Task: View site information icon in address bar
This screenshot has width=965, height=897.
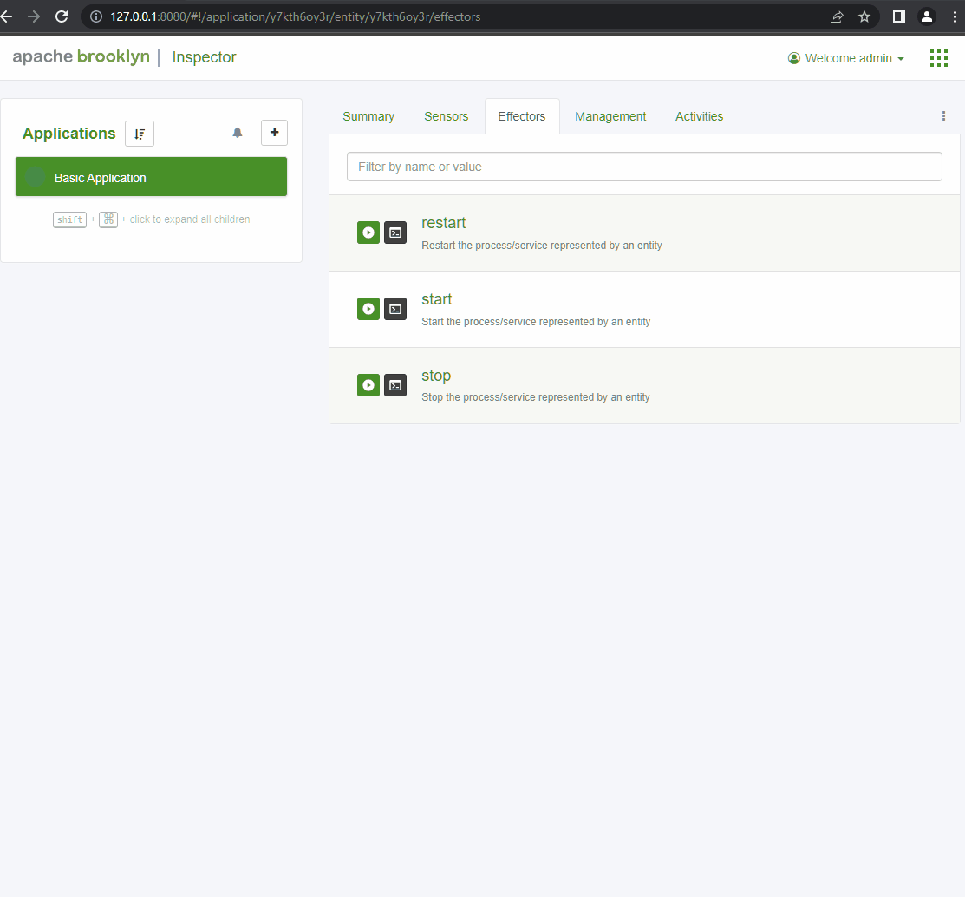Action: click(96, 16)
